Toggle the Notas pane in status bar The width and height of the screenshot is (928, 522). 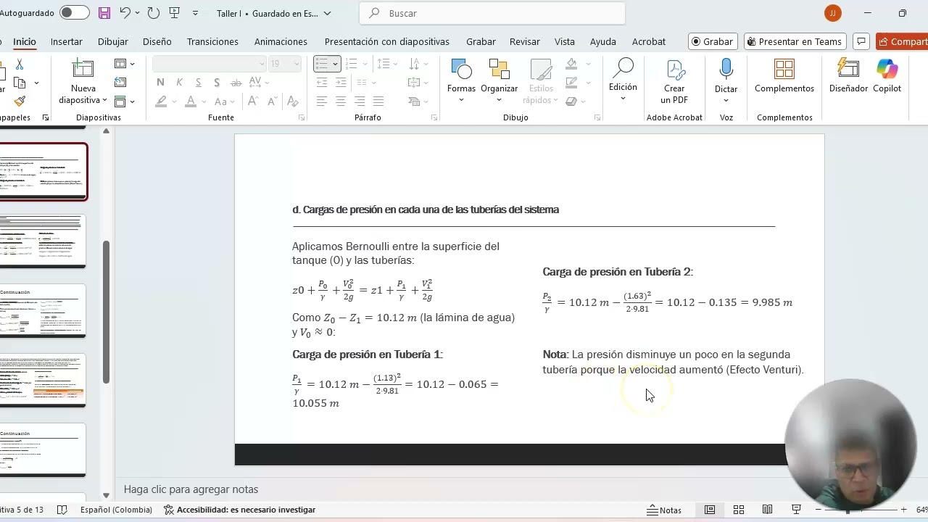click(x=664, y=510)
